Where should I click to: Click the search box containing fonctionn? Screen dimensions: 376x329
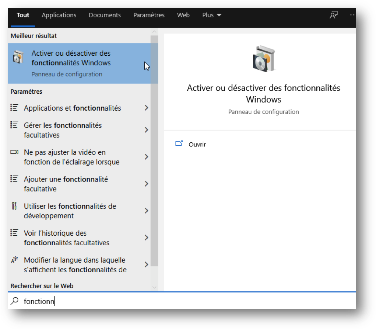coord(182,301)
